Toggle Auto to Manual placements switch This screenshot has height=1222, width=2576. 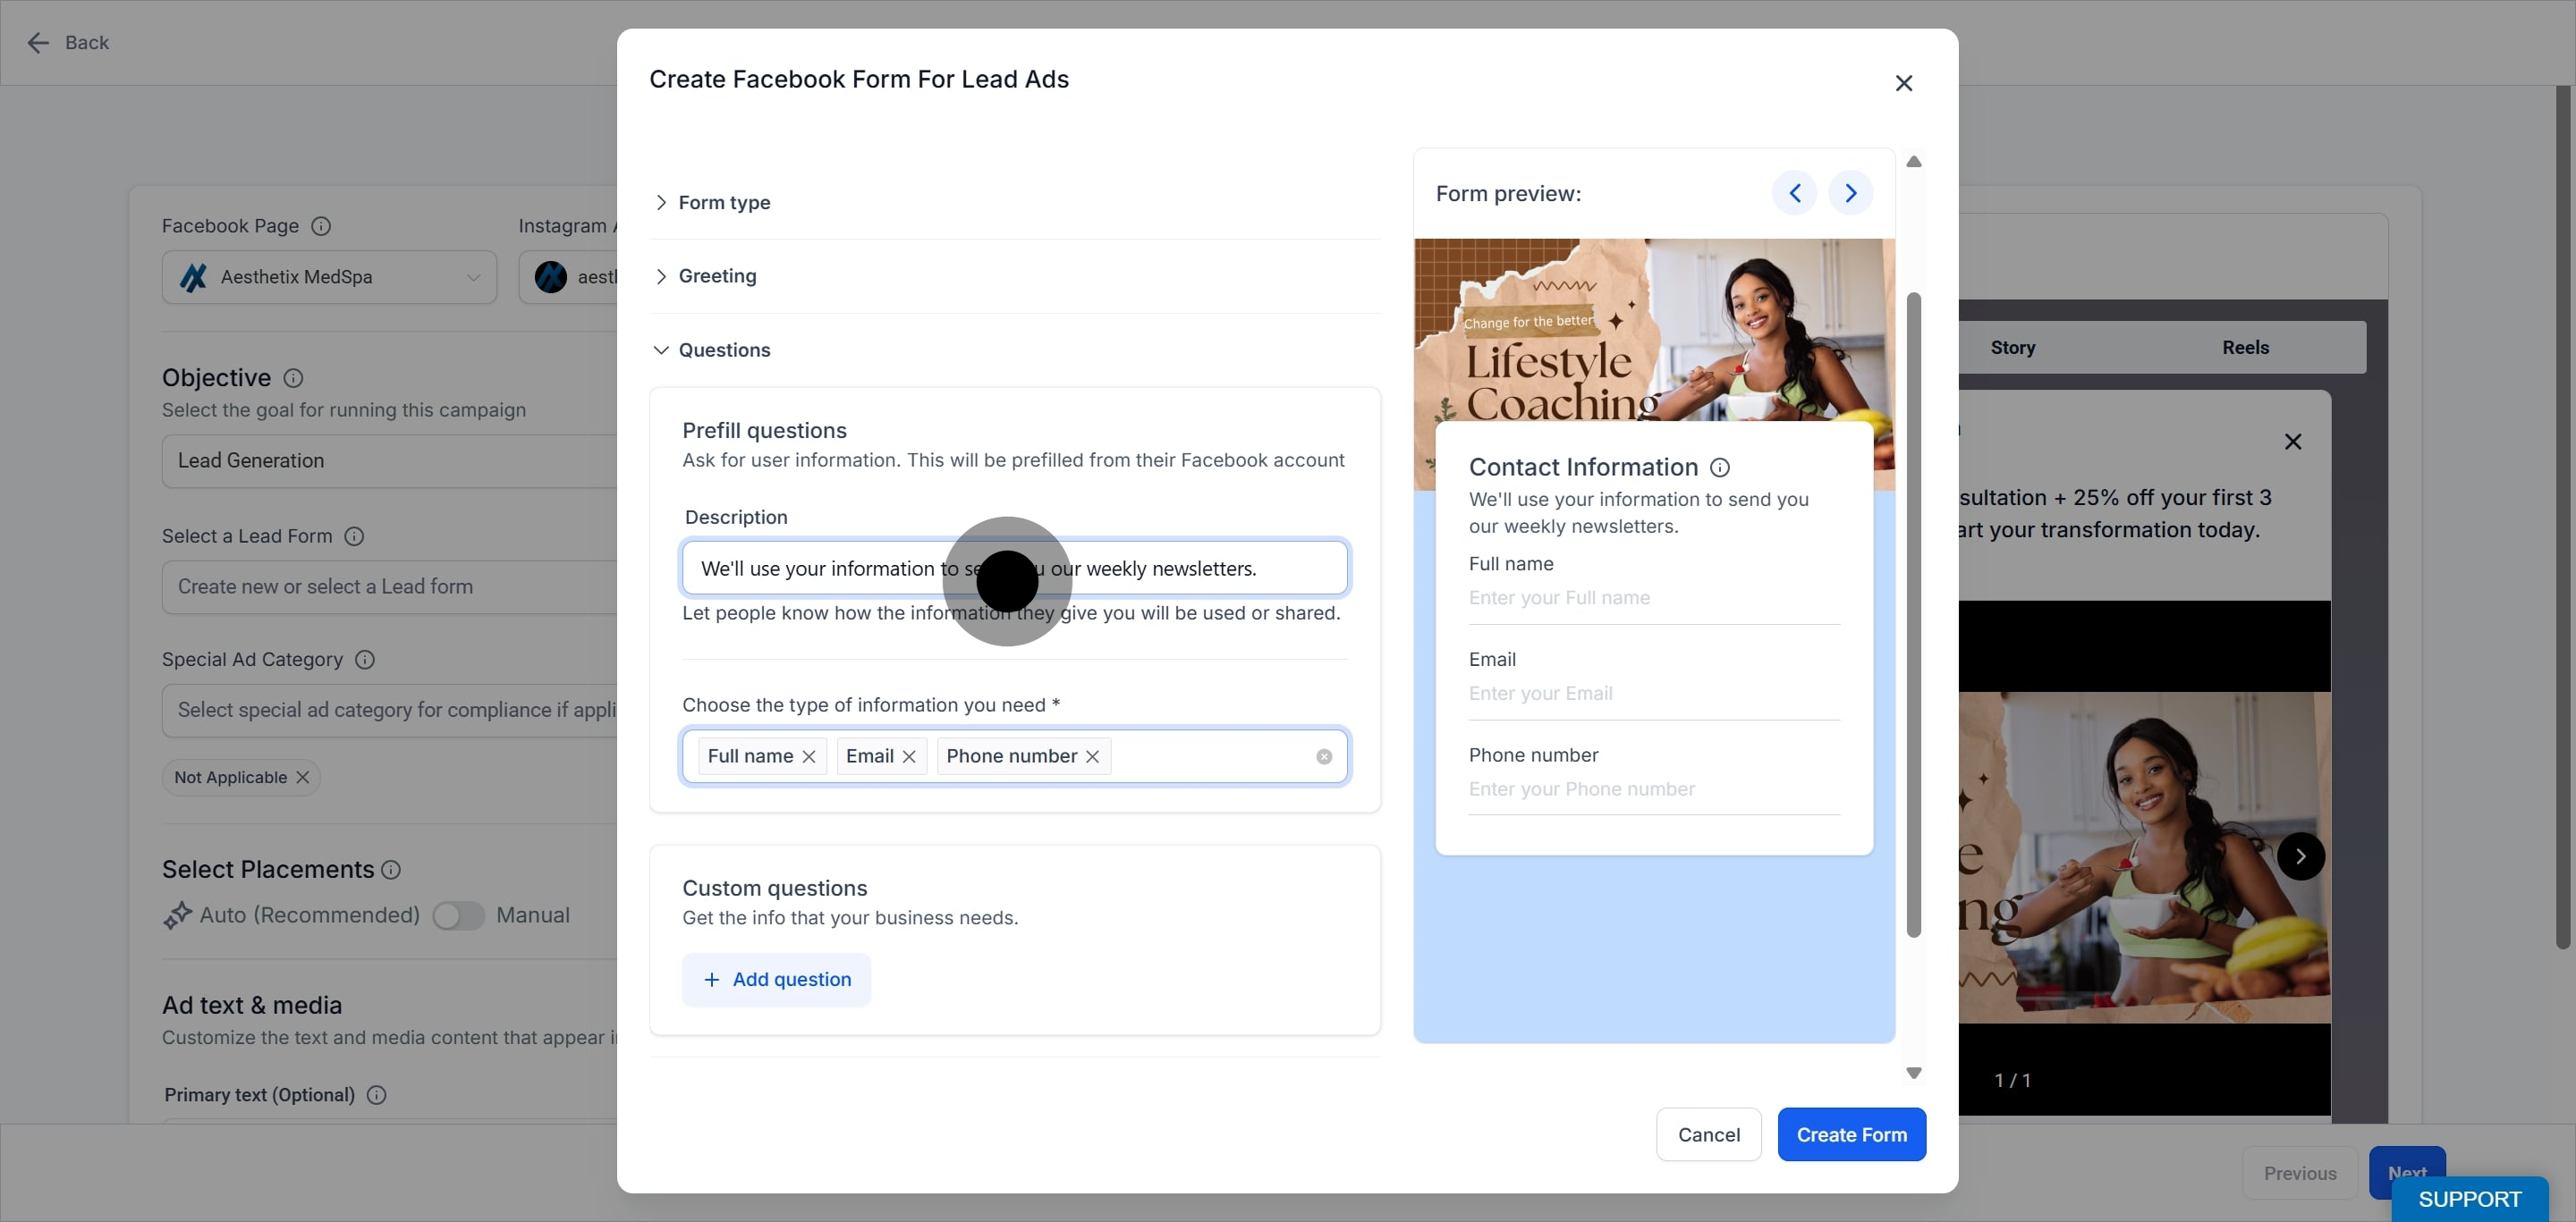(x=458, y=915)
